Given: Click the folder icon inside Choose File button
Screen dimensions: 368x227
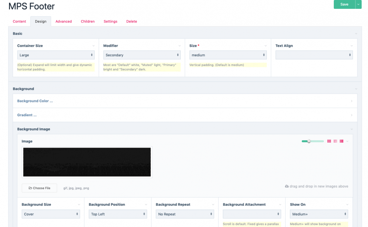Looking at the screenshot, I should [x=30, y=188].
